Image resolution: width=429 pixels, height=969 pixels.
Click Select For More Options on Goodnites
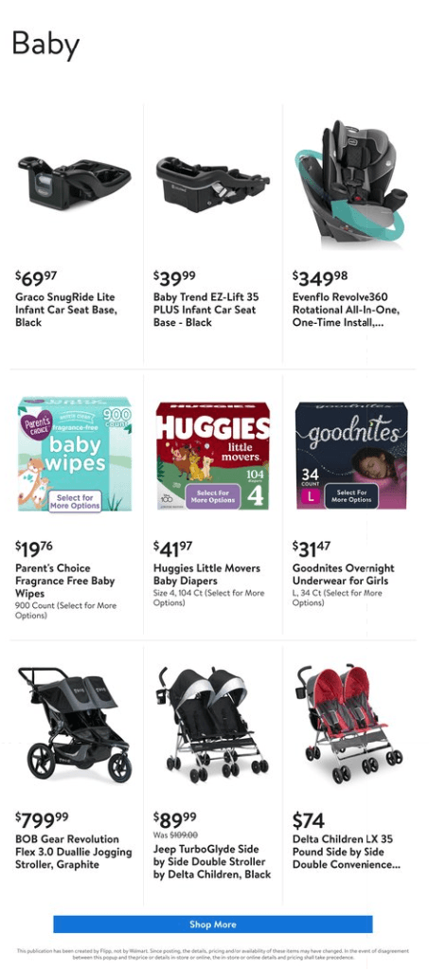point(351,495)
